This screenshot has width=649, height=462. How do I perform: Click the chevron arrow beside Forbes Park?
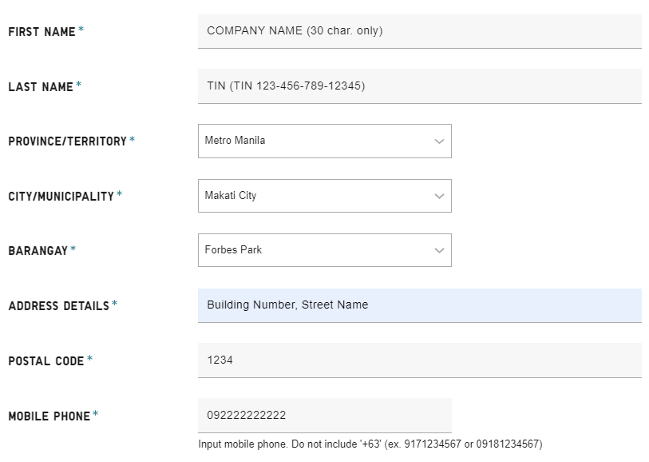pyautogui.click(x=439, y=250)
